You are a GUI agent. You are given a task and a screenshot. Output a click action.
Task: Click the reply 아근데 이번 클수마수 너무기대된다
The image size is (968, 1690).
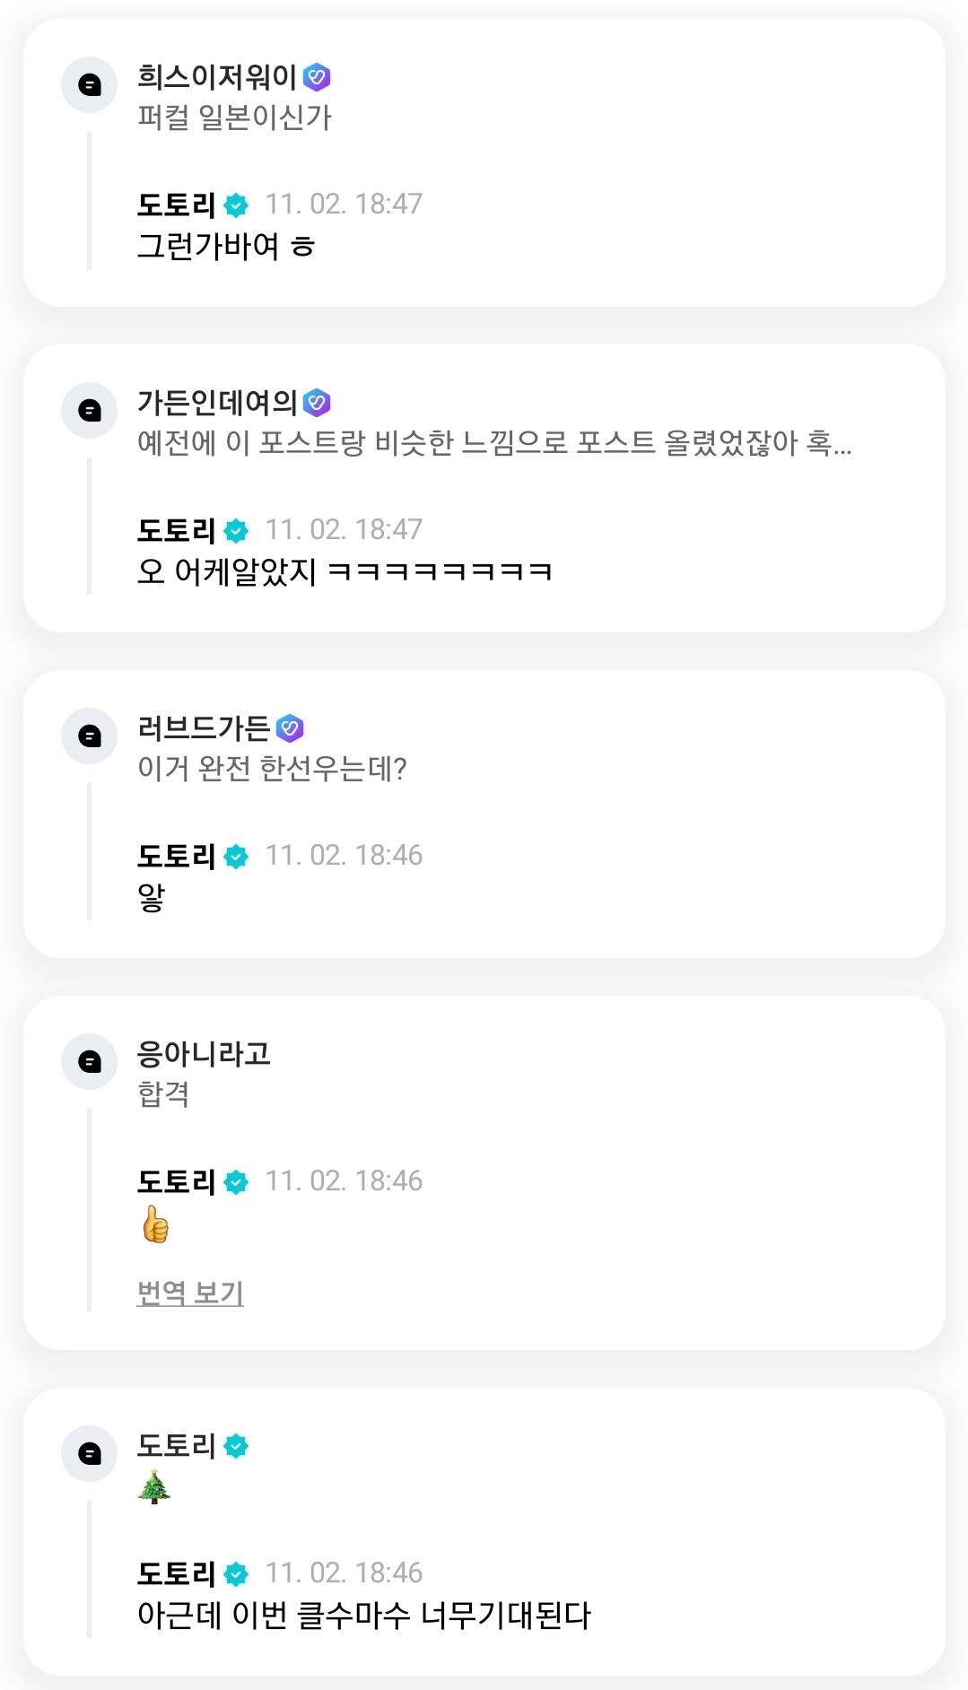[363, 1616]
